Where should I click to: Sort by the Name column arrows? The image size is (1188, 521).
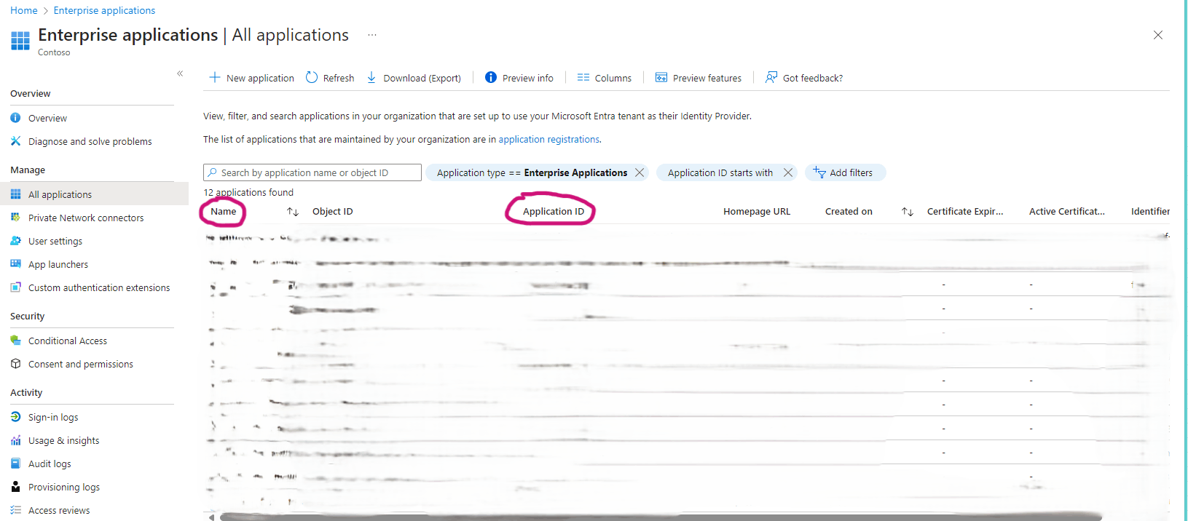pyautogui.click(x=293, y=212)
